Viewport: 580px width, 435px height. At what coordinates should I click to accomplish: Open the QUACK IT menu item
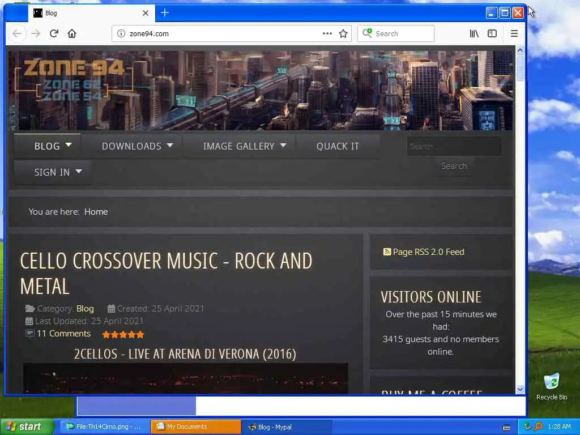tap(338, 146)
